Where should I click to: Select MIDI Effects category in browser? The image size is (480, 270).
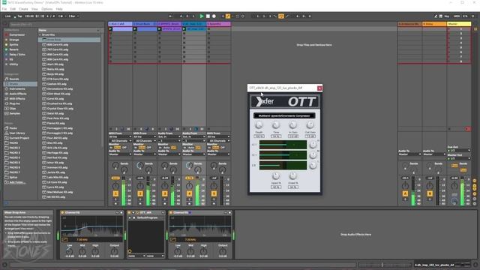[x=17, y=98]
